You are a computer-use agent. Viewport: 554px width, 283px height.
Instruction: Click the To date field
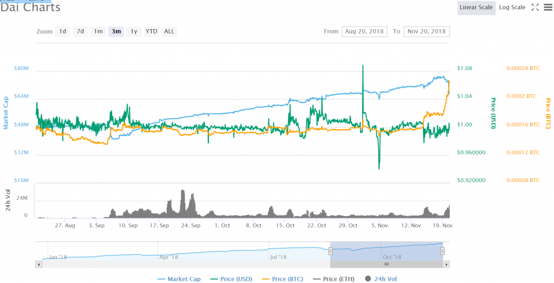[x=426, y=31]
